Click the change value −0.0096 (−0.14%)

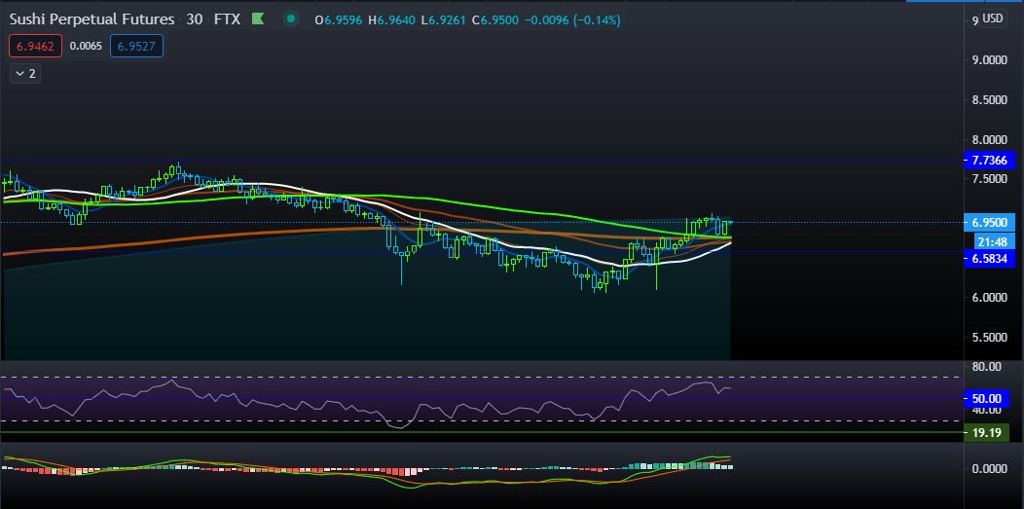click(572, 20)
